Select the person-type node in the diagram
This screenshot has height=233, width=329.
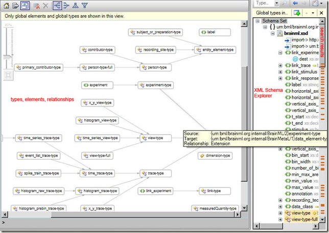tap(155, 67)
